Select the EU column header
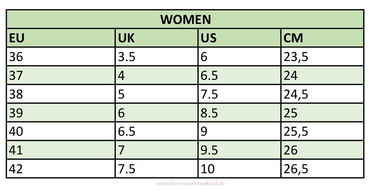Viewport: 372px width, 190px height. pyautogui.click(x=61, y=38)
